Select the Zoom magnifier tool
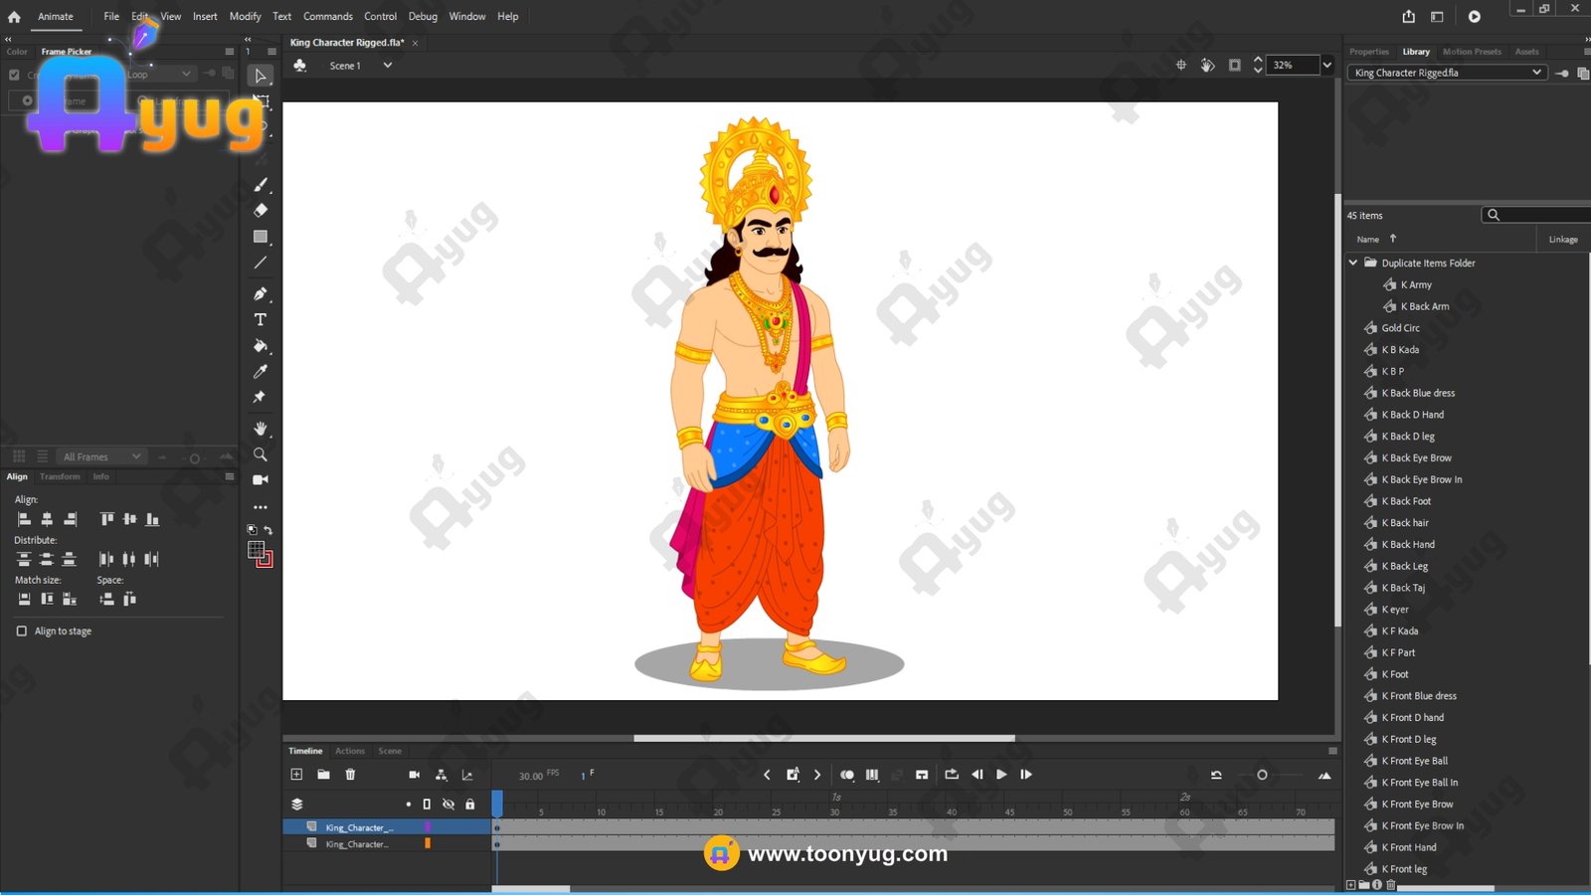 261,453
